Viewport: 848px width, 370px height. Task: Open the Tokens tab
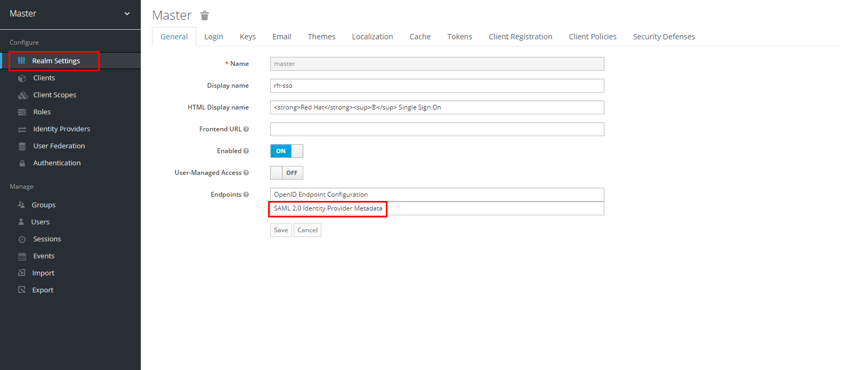coord(459,37)
